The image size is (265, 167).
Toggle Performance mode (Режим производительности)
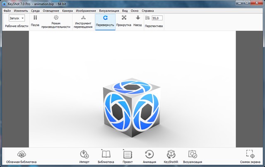click(x=56, y=18)
